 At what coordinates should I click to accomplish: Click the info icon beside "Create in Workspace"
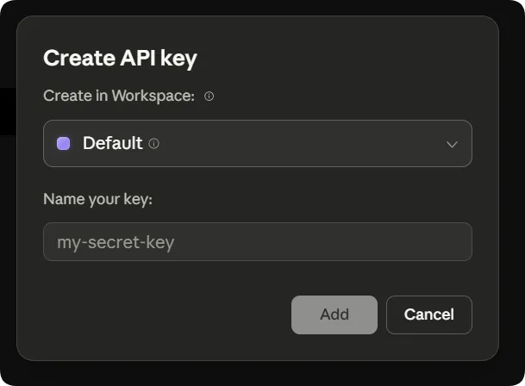(x=209, y=96)
